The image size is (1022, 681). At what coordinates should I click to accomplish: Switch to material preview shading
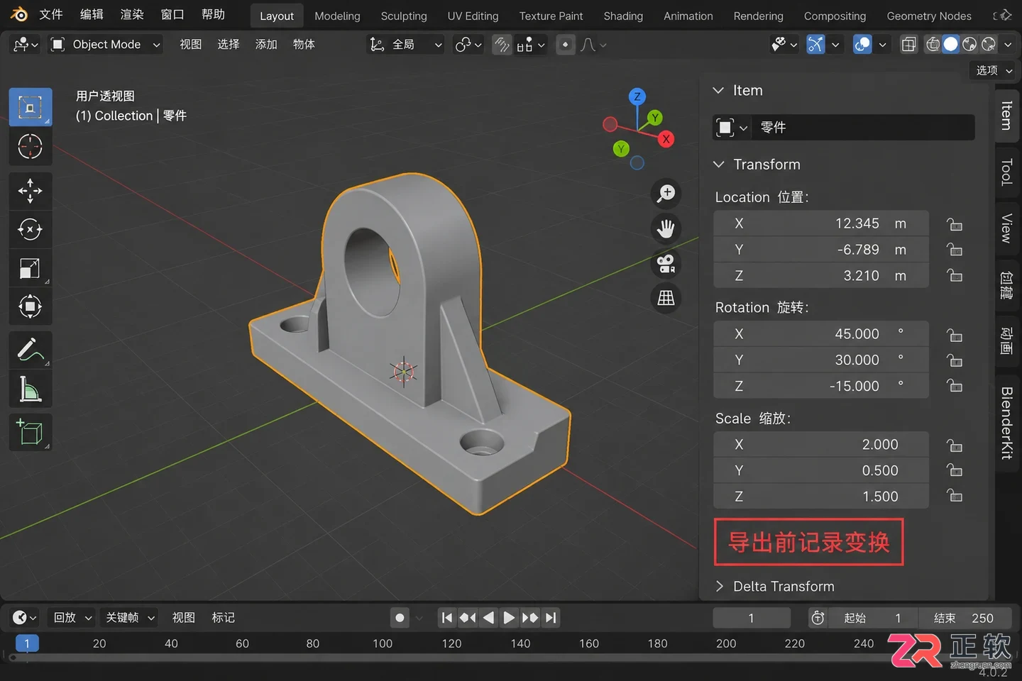969,45
